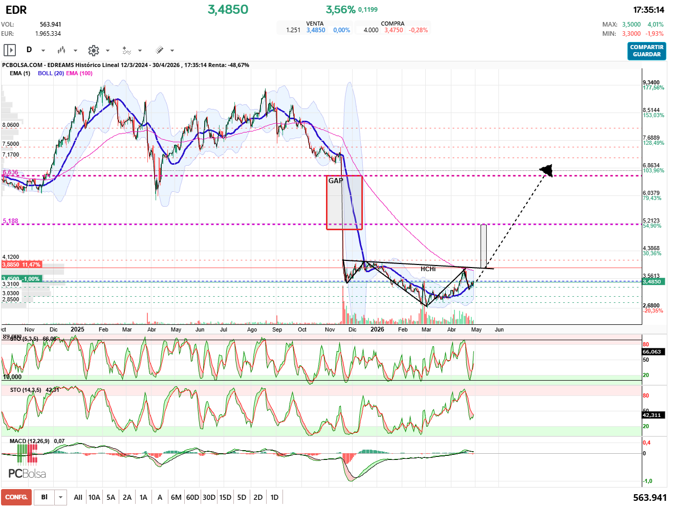Click the VENTA volume 1.251
The height and width of the screenshot is (508, 674).
[293, 30]
